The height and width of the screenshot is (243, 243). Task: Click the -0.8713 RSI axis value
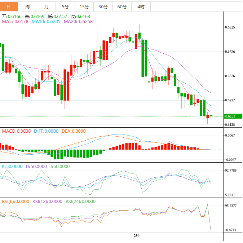click(x=230, y=230)
